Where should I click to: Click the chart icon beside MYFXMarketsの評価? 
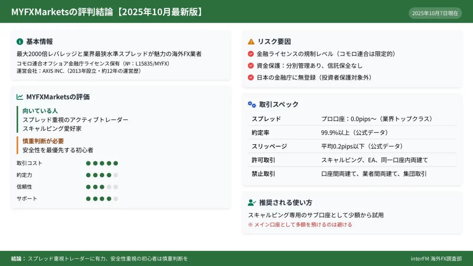[20, 97]
